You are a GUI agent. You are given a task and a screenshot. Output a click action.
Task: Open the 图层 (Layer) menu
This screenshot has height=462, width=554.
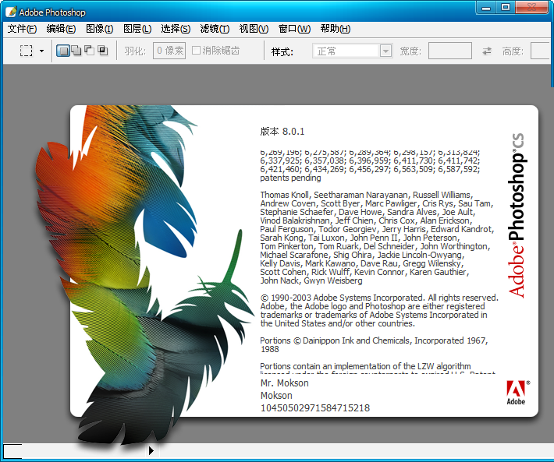coord(137,29)
